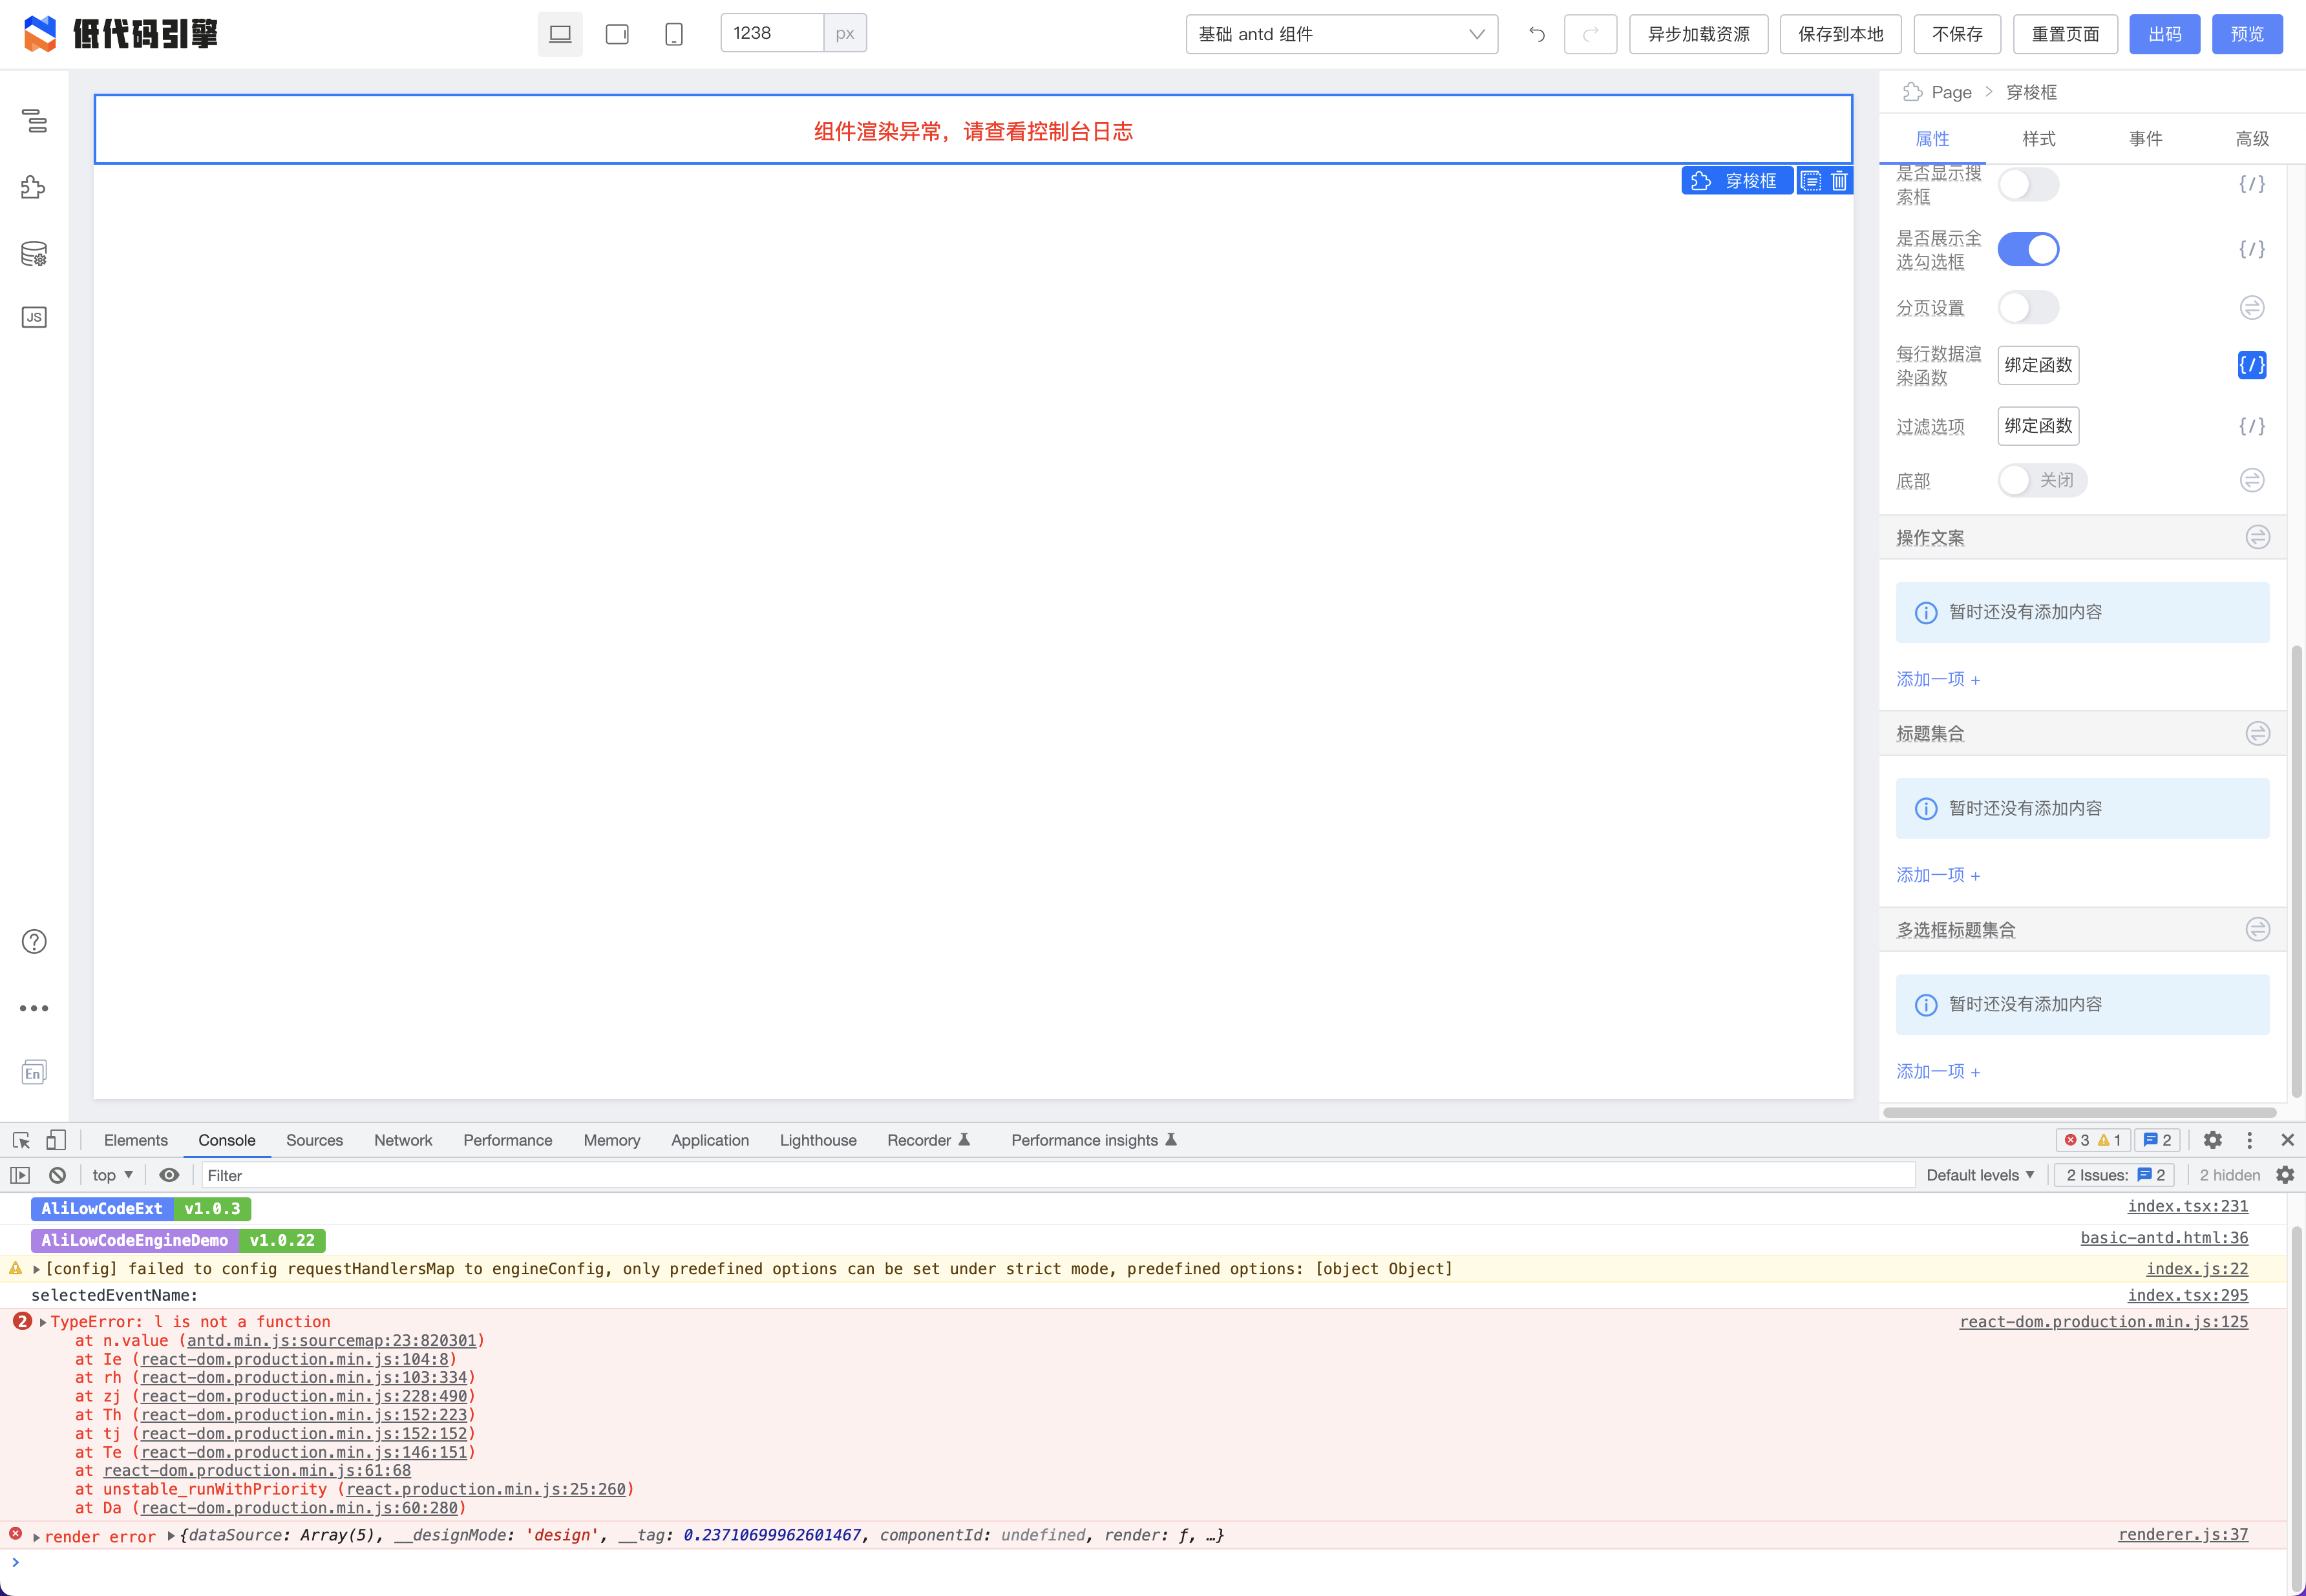The width and height of the screenshot is (2306, 1596).
Task: Open the data source panel
Action: [x=33, y=253]
